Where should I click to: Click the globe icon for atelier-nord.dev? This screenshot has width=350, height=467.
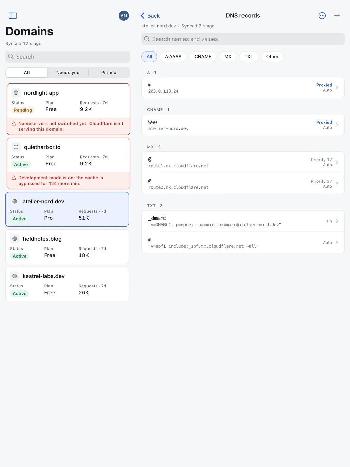click(x=15, y=201)
